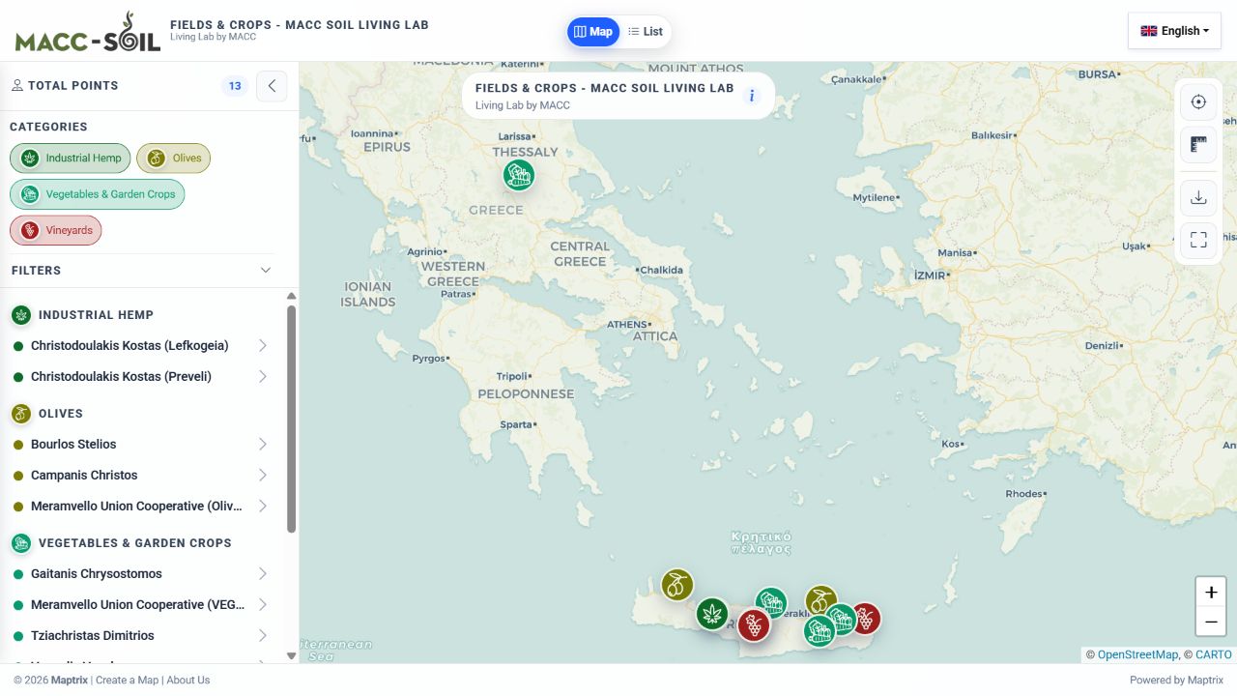Click the easternmost vineyard marker on Crete

[x=865, y=618]
